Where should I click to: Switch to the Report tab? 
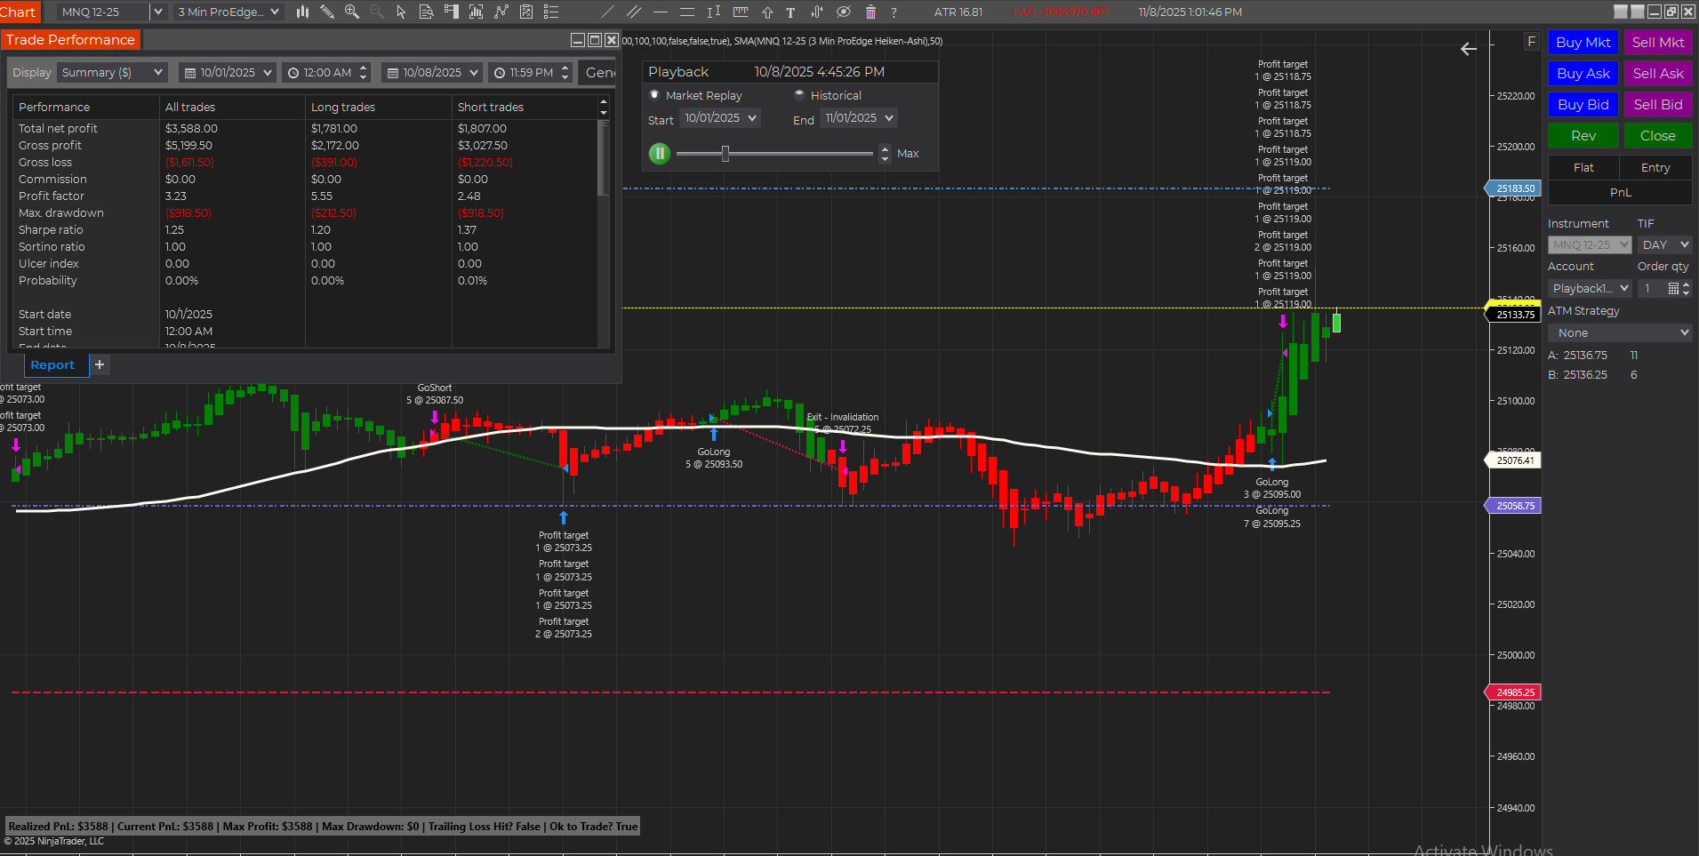(x=52, y=364)
